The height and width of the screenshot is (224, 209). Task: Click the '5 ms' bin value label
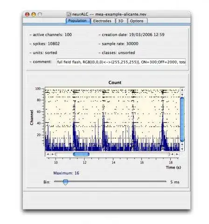pyautogui.click(x=175, y=182)
